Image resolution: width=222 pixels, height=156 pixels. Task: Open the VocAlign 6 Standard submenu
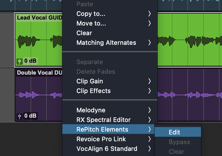107,149
